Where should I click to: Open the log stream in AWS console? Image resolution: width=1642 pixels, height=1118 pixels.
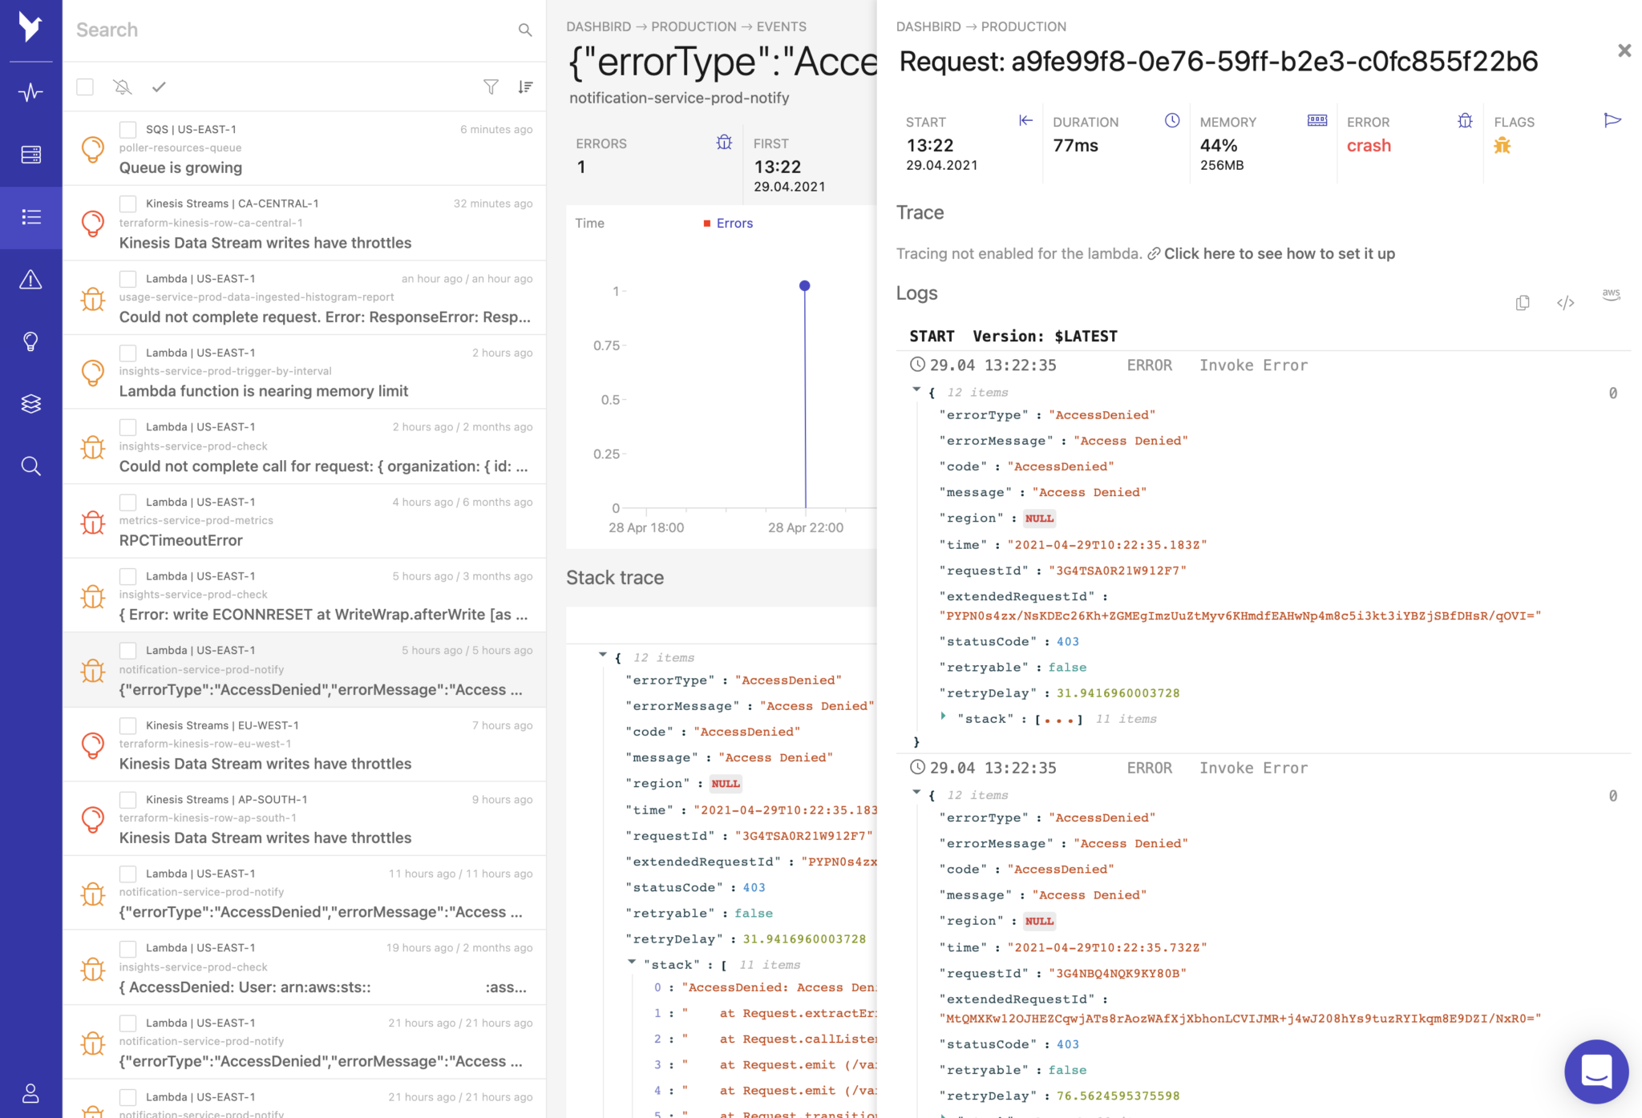(1612, 297)
